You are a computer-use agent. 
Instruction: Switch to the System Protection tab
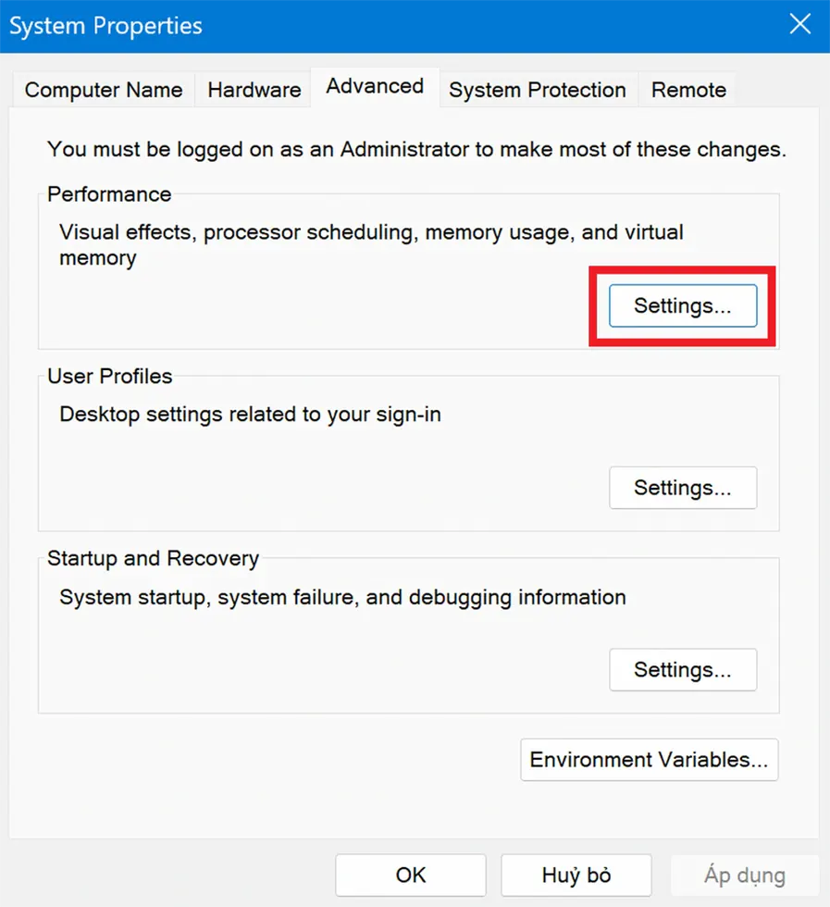[537, 90]
